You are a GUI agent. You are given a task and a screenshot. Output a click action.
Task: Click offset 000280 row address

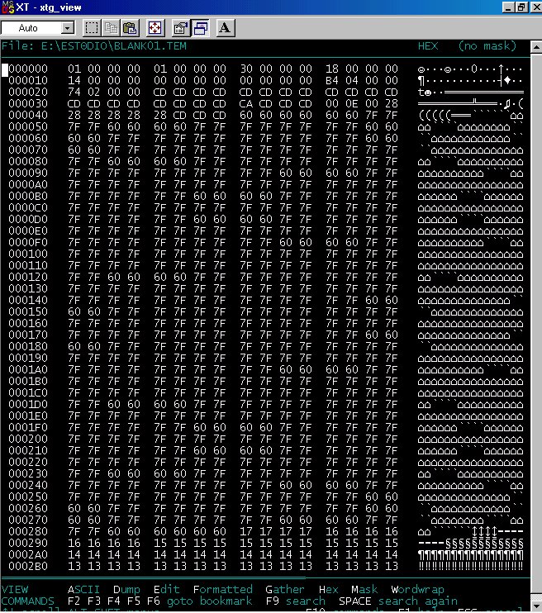pos(28,532)
